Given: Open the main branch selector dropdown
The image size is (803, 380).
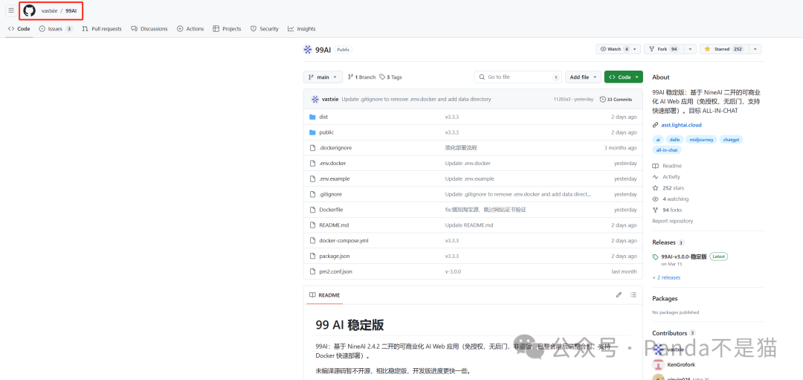Looking at the screenshot, I should [x=323, y=77].
